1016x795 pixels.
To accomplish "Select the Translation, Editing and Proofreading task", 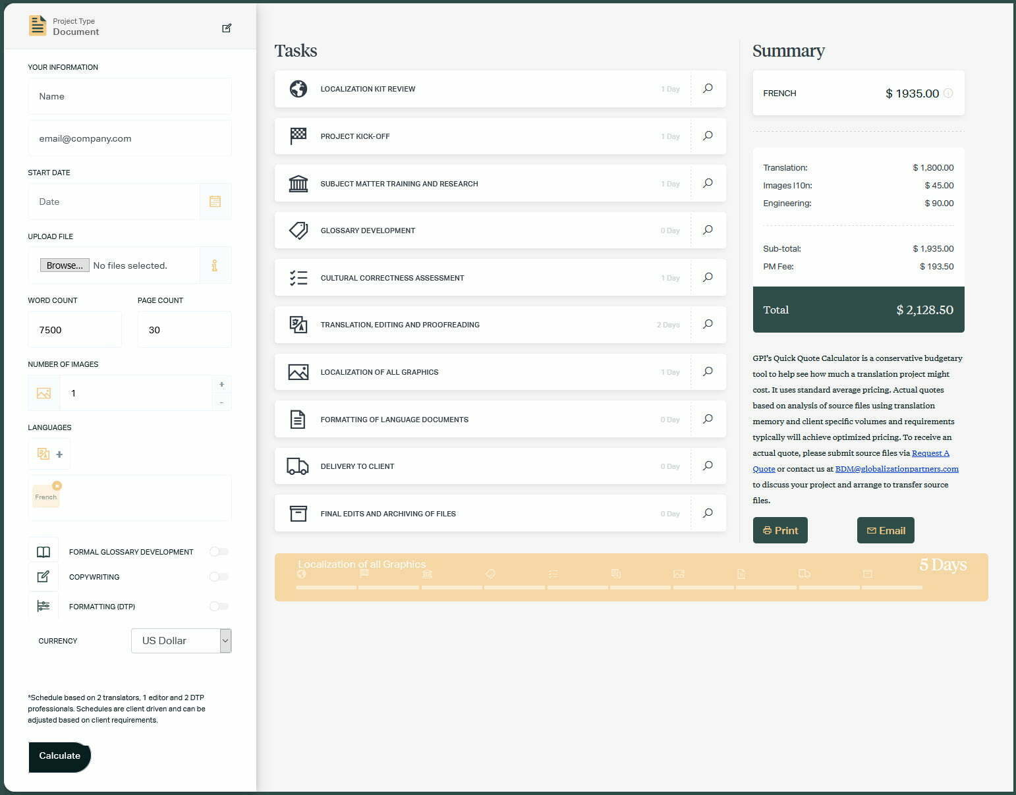I will [x=399, y=325].
